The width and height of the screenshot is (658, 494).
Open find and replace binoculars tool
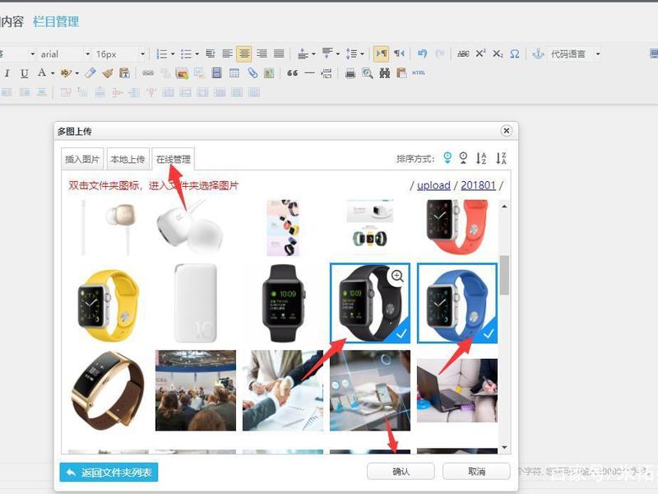(384, 73)
